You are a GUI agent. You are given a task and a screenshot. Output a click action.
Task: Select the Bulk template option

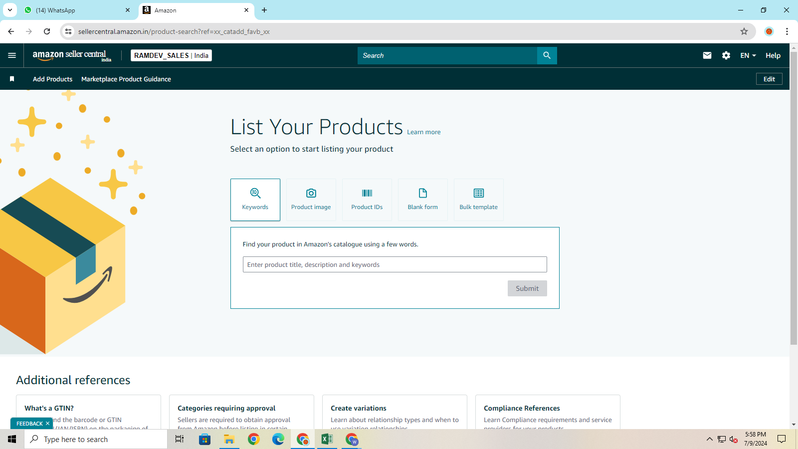[478, 200]
